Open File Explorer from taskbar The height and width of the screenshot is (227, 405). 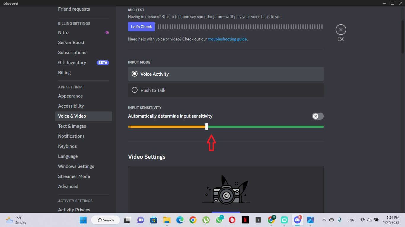click(167, 220)
